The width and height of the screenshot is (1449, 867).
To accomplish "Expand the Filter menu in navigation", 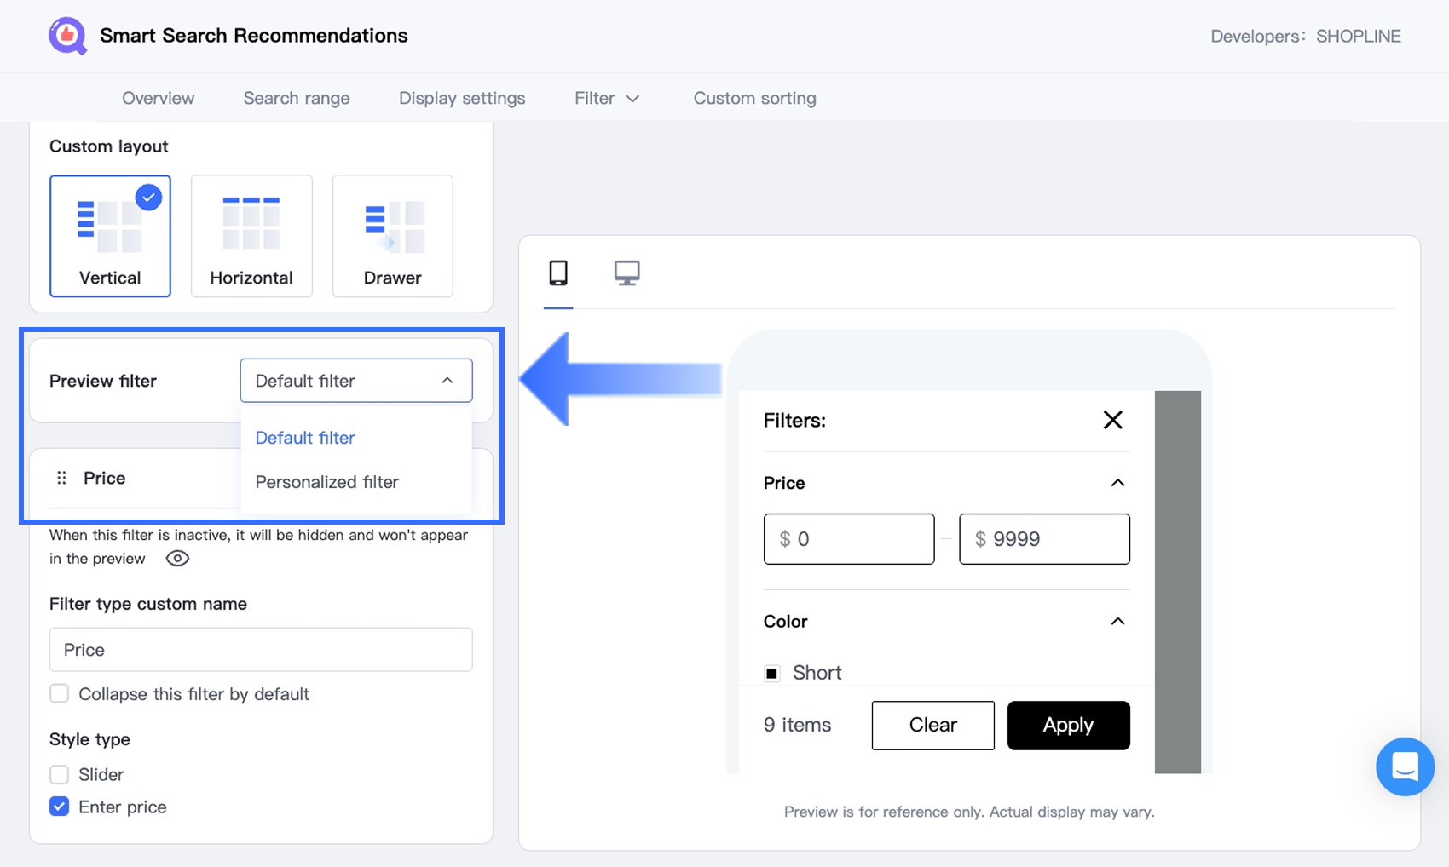I will (606, 98).
